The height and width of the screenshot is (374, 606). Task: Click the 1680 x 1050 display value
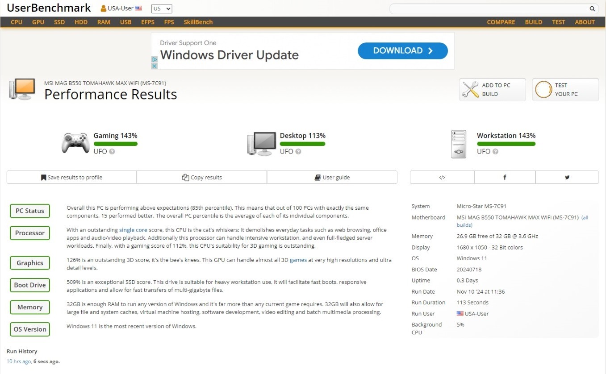pos(489,247)
